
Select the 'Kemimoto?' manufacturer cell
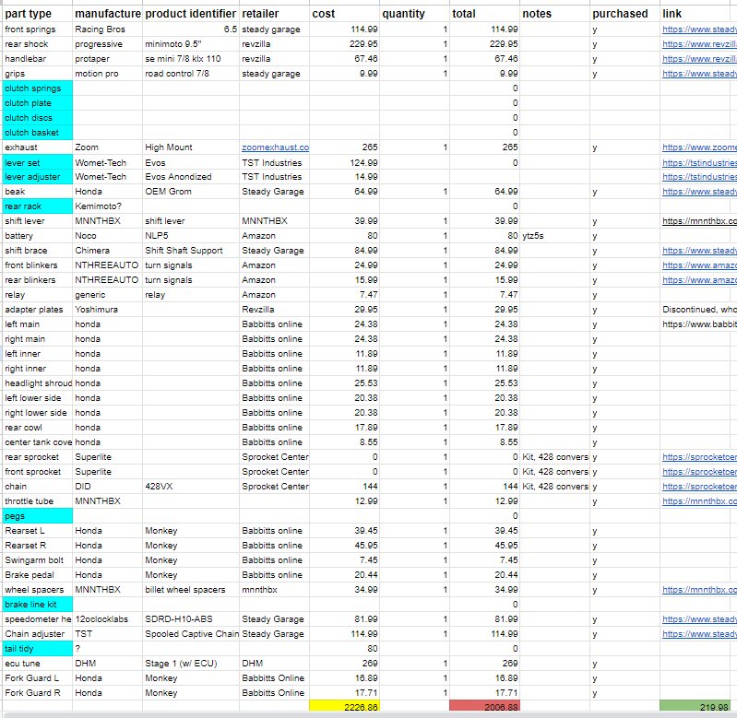pyautogui.click(x=108, y=206)
